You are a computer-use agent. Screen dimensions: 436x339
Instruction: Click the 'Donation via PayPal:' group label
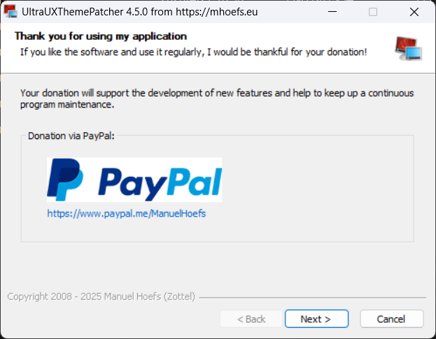71,136
